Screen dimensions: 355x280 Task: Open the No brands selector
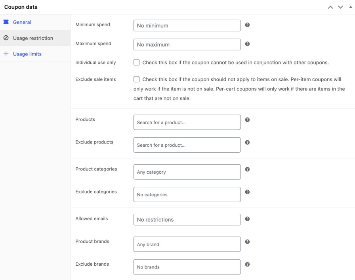tap(186, 267)
